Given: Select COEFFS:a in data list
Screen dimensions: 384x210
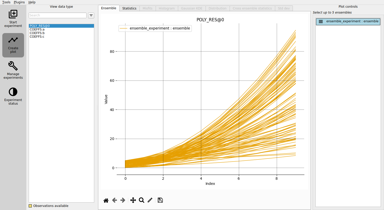Looking at the screenshot, I should [x=61, y=29].
